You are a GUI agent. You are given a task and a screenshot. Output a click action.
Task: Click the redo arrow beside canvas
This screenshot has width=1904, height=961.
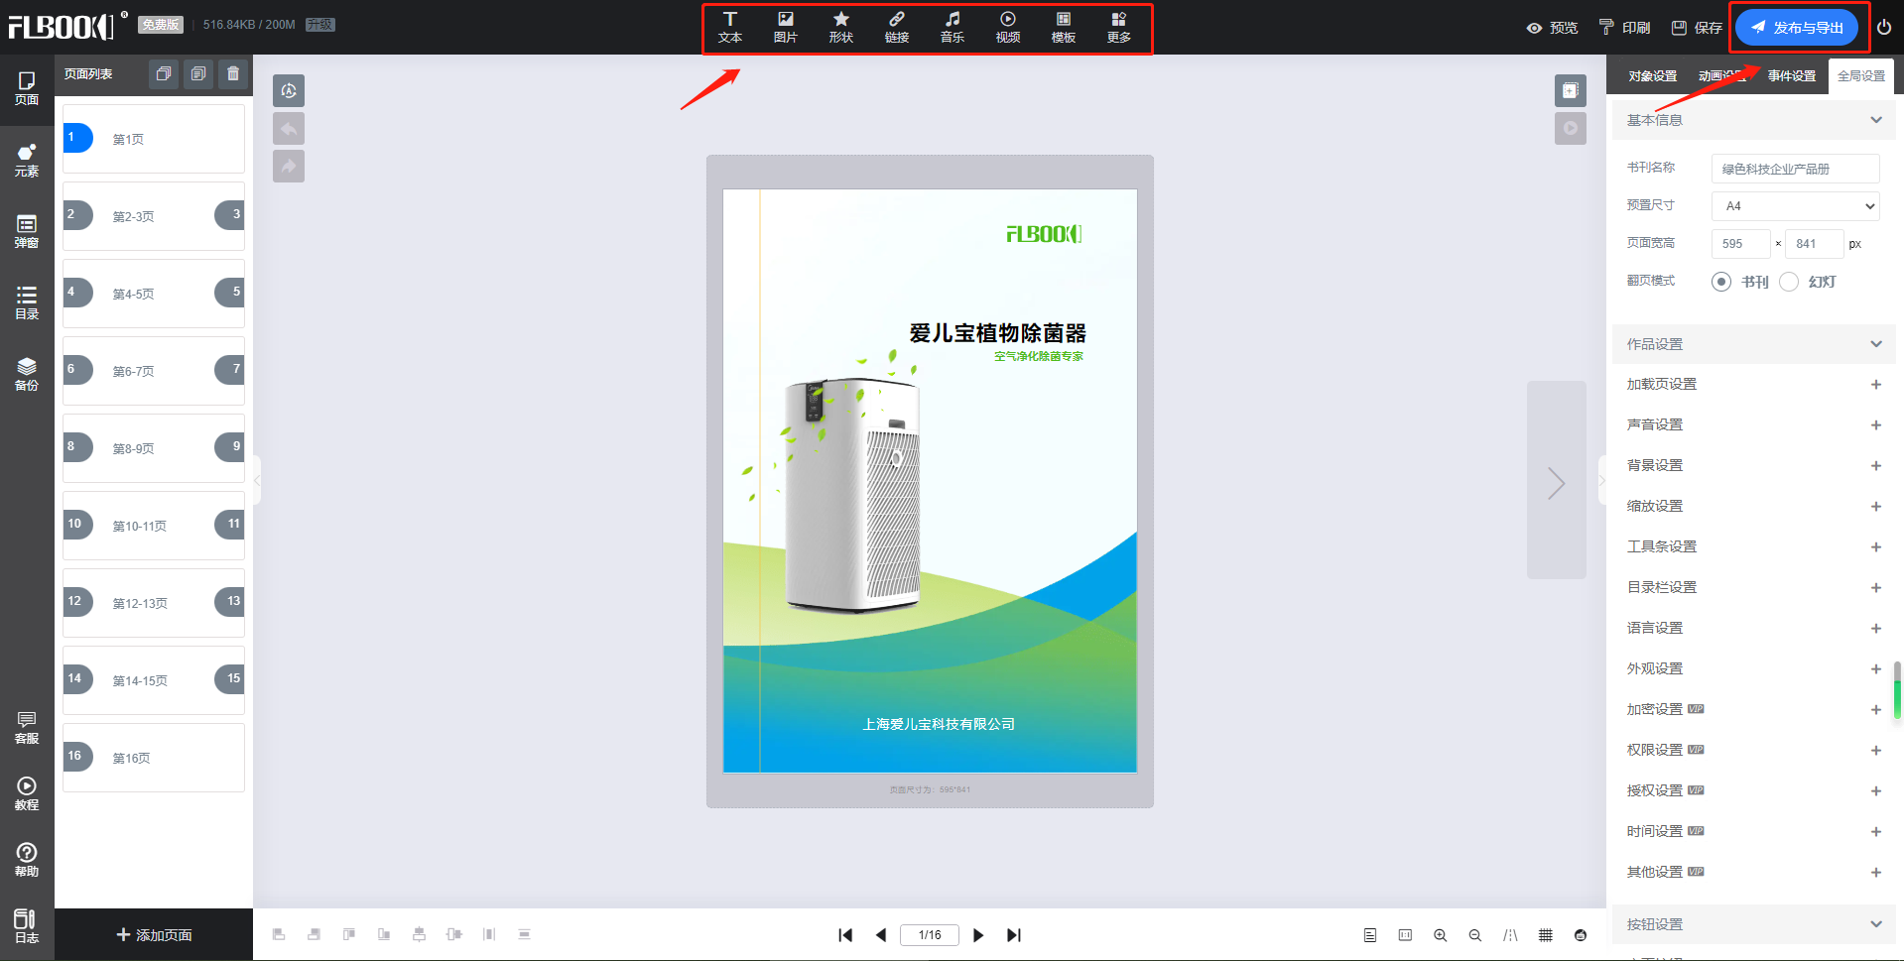tap(289, 166)
